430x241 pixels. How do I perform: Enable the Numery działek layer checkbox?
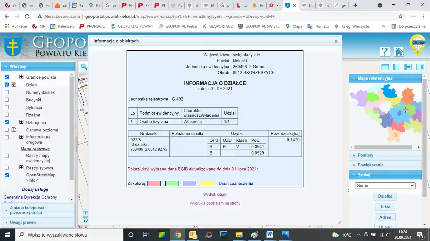coord(7,92)
